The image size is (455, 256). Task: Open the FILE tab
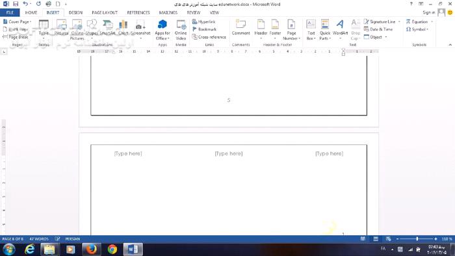(10, 13)
